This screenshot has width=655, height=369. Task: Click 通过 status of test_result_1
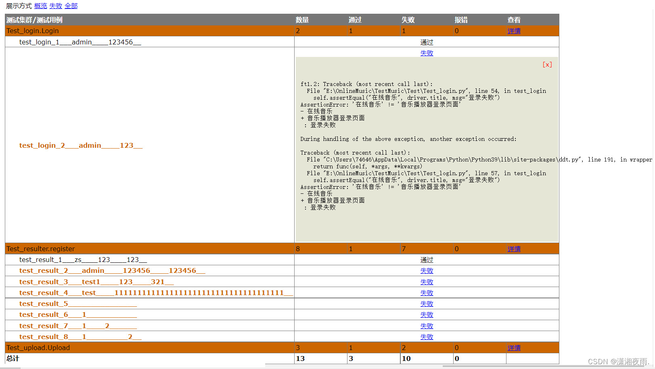point(427,260)
